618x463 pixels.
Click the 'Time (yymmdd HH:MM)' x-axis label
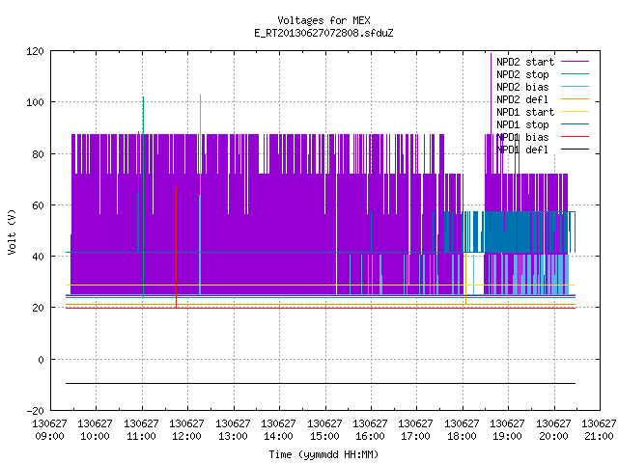tap(323, 454)
